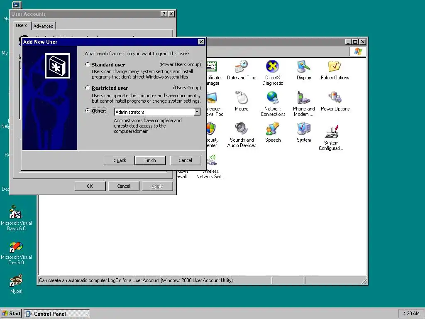Screen dimensions: 425x319
Task: Click the access level question text
Action: click(137, 54)
